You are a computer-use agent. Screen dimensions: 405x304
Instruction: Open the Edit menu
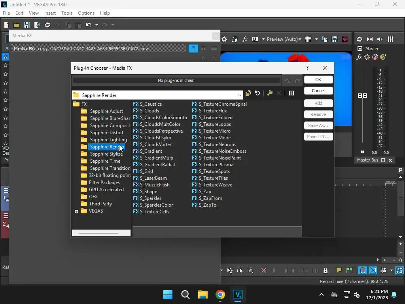19,13
